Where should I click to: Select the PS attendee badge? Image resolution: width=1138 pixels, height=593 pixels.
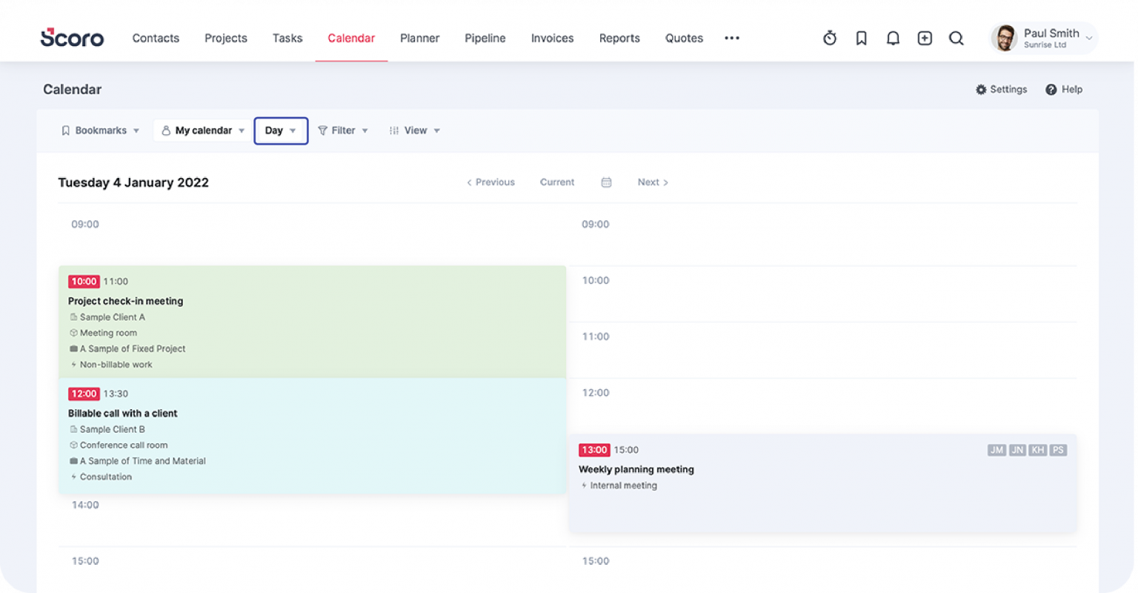point(1058,450)
